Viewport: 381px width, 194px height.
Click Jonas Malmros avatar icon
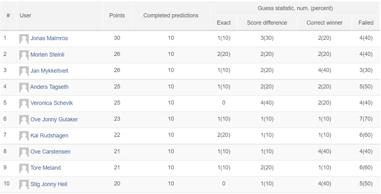(x=24, y=39)
